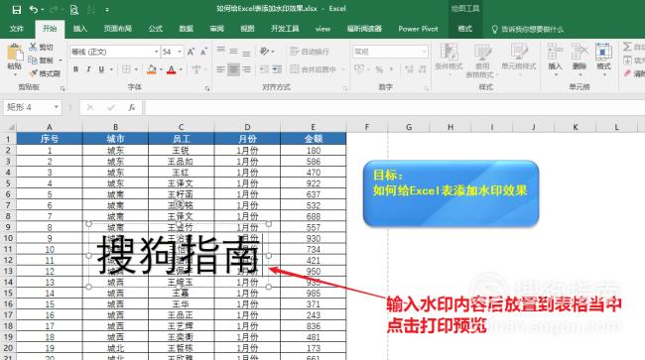Switch to the 数据 Data tab
The width and height of the screenshot is (645, 360).
[186, 29]
